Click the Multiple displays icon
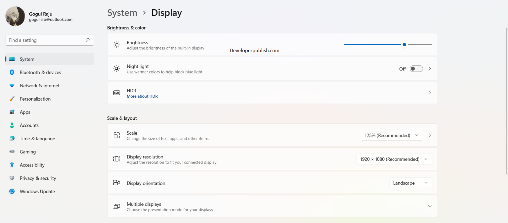Screen dimensions: 508x223 [x=116, y=206]
